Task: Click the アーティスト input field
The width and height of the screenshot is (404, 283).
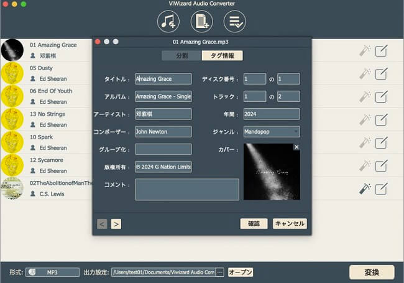Action: pos(163,114)
